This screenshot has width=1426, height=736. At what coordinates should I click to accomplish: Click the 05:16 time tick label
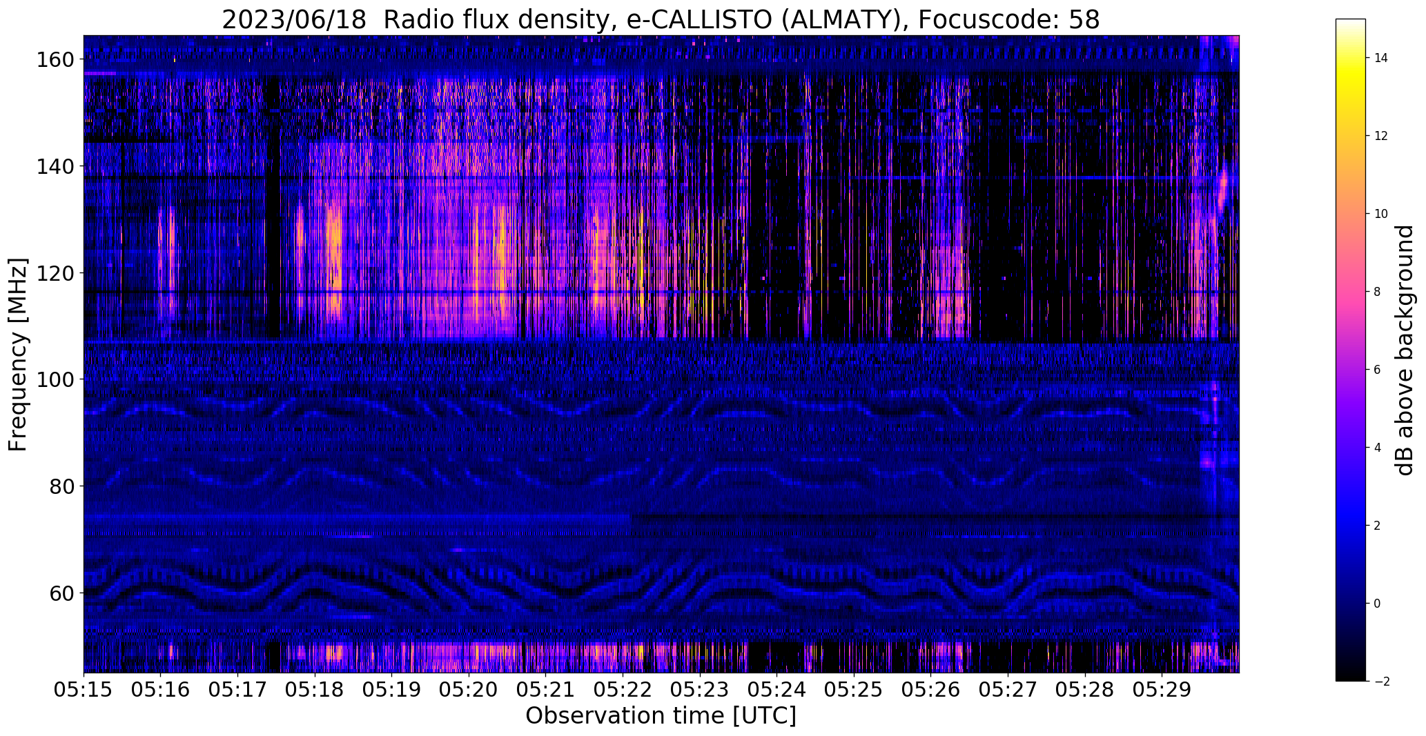point(161,690)
